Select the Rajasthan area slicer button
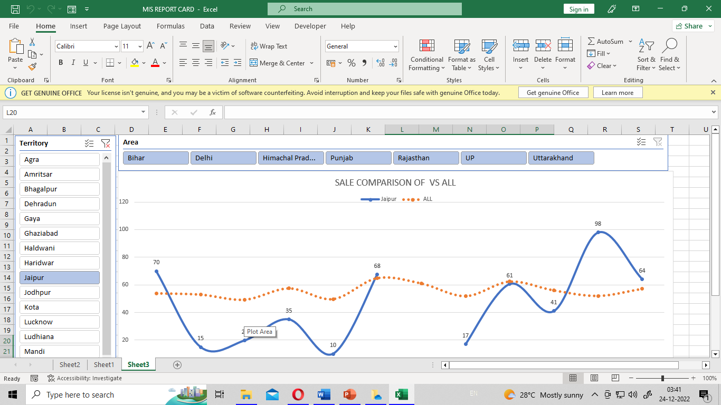The height and width of the screenshot is (405, 721). pos(426,158)
